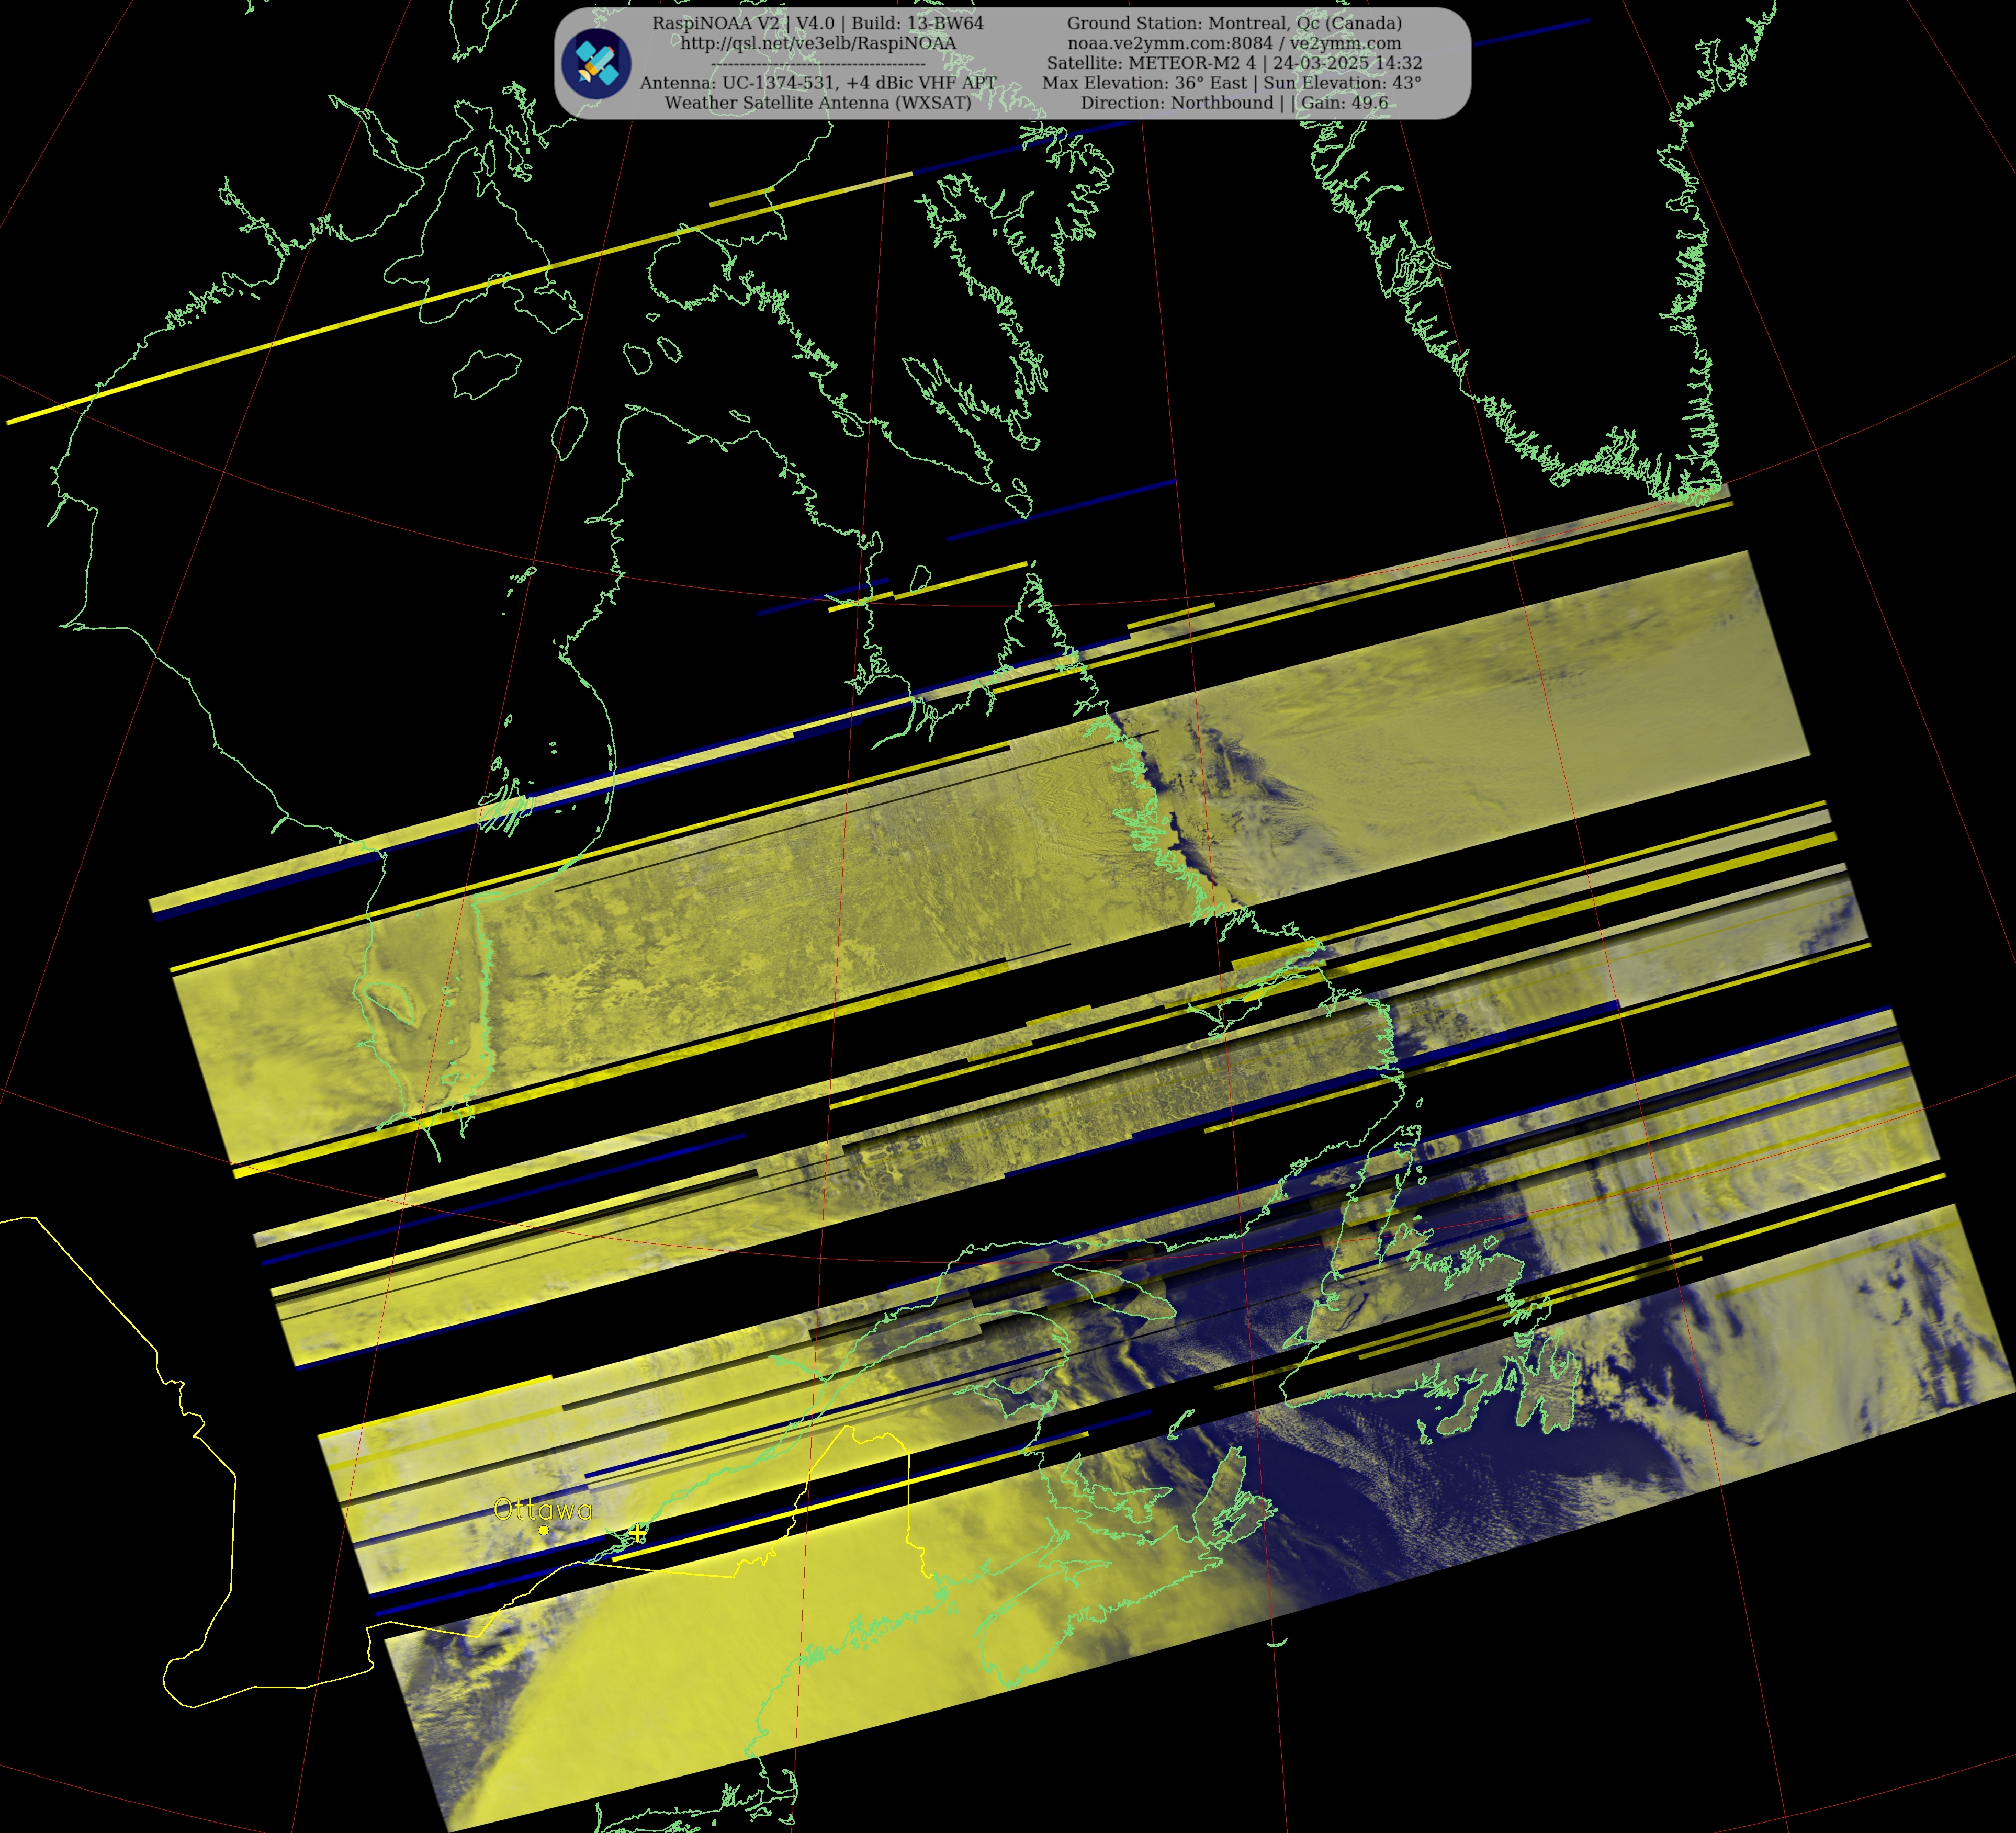
Task: Click the 'noaa.ve2ymm.com:8084 / ve2ymm.com' text
Action: pos(1234,43)
